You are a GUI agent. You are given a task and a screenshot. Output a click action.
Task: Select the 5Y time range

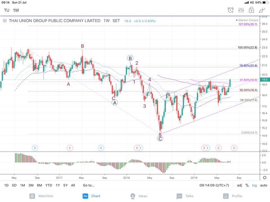click(x=66, y=185)
